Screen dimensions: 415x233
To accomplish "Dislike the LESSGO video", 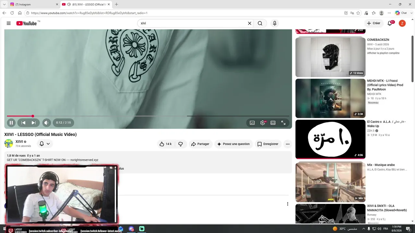I will 181,144.
